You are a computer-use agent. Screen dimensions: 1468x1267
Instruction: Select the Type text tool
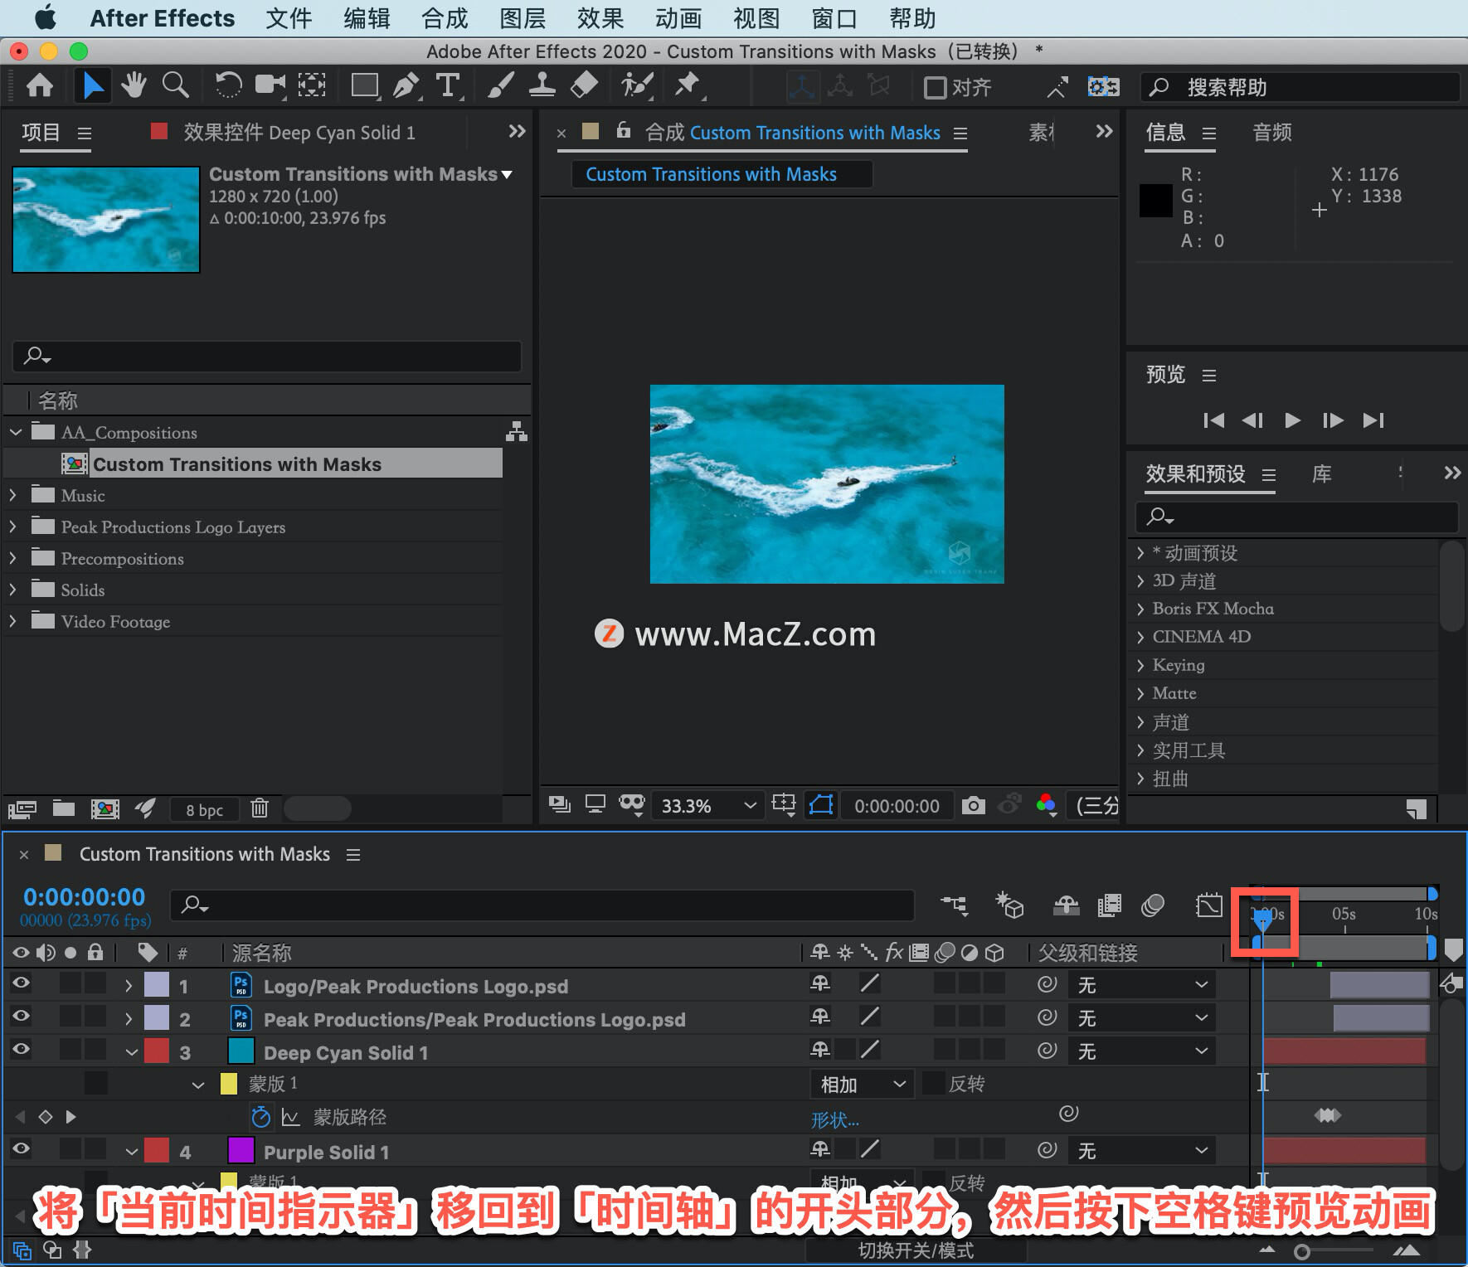click(448, 85)
